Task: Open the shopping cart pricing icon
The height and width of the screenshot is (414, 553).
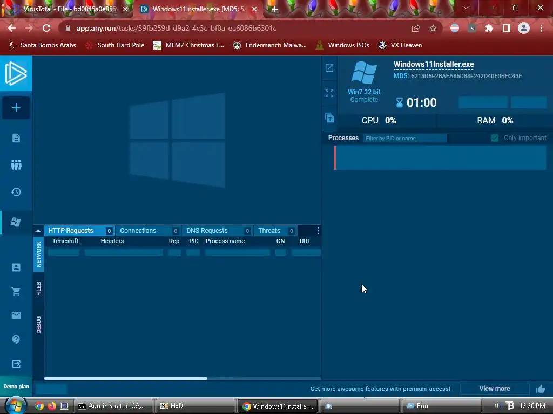Action: click(x=16, y=291)
